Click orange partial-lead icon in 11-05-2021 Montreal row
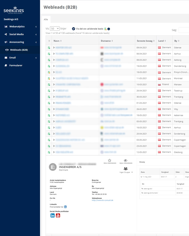 click(x=49, y=78)
